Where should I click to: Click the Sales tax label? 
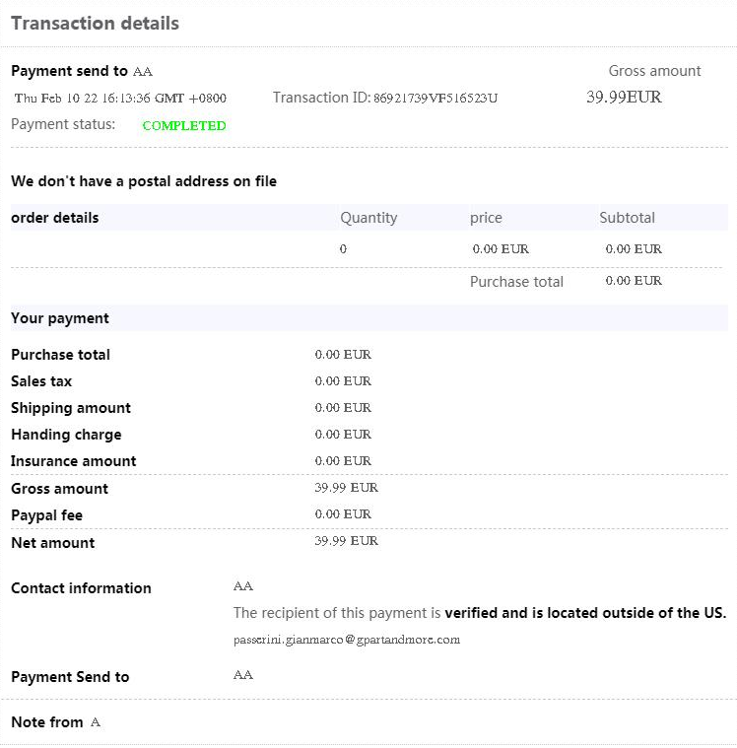[x=41, y=381]
